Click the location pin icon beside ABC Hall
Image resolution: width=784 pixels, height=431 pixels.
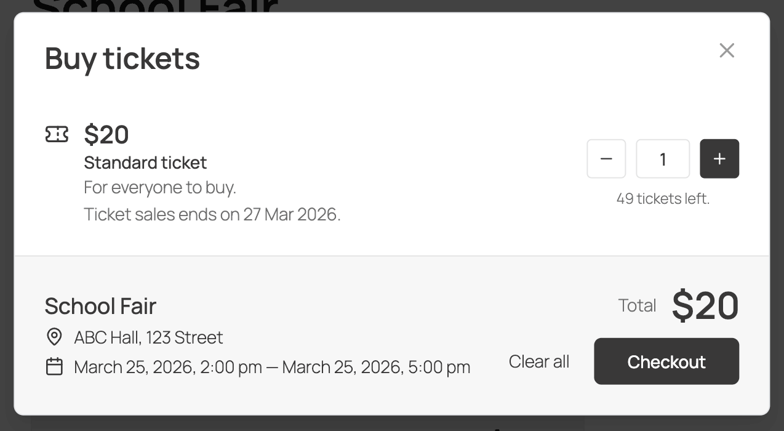[55, 337]
